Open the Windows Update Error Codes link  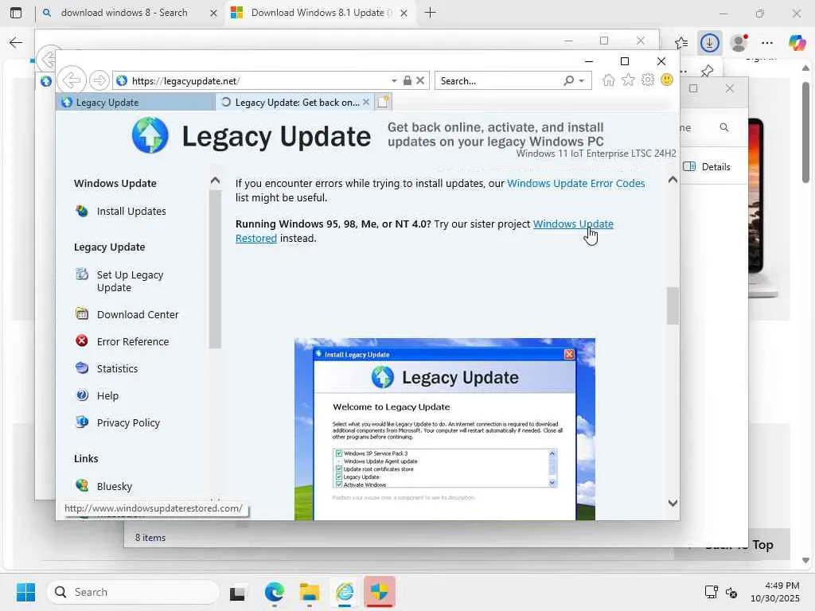[x=576, y=183]
